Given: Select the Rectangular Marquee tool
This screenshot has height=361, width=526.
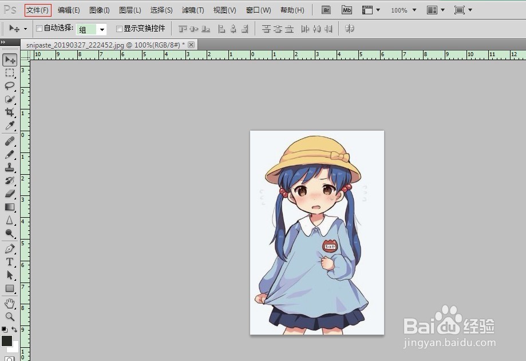Looking at the screenshot, I should pos(10,73).
